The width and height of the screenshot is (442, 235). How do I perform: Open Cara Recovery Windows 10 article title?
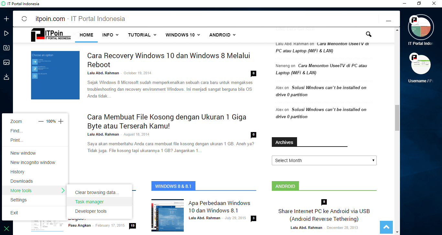click(x=169, y=60)
